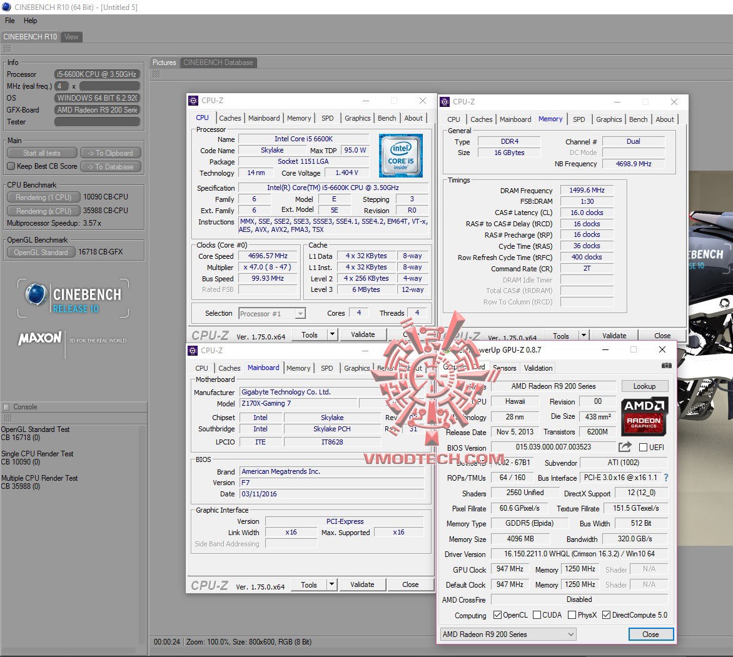Click the CPU-Z chip icon in top-left CPU-Z window

(193, 101)
